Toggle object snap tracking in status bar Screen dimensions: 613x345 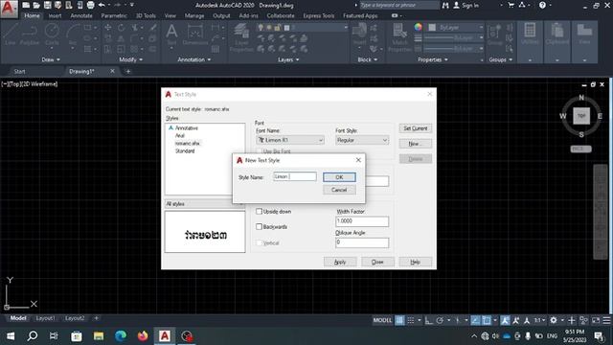[x=475, y=320]
